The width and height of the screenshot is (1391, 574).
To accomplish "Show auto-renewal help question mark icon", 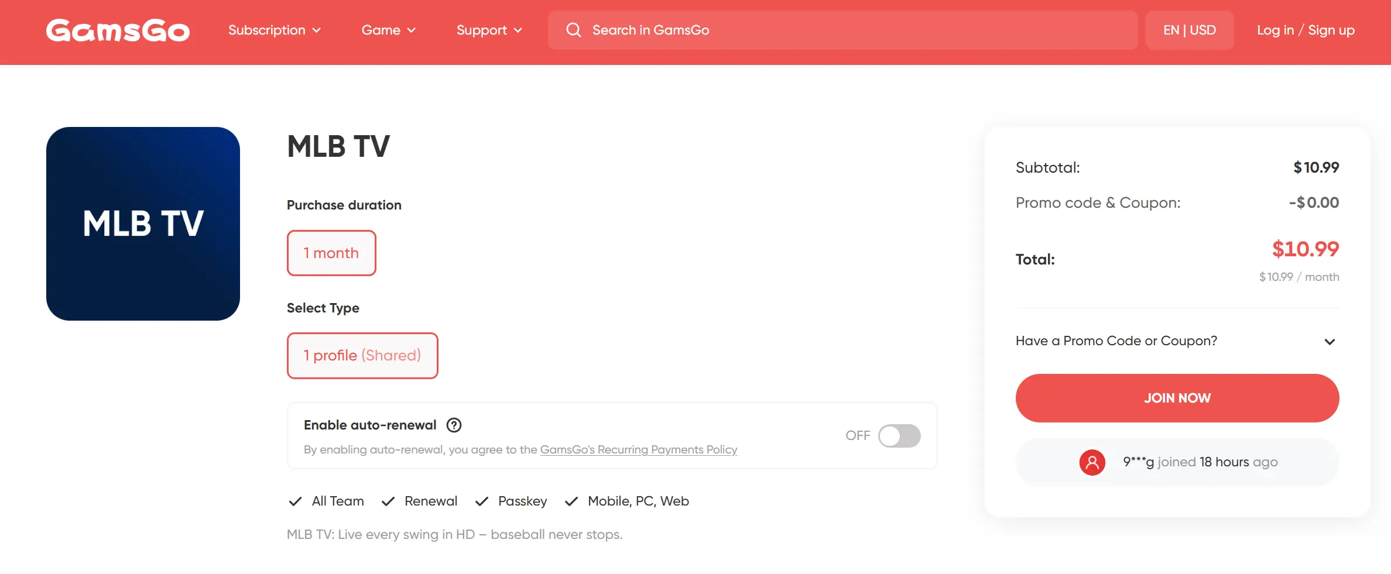I will (454, 425).
